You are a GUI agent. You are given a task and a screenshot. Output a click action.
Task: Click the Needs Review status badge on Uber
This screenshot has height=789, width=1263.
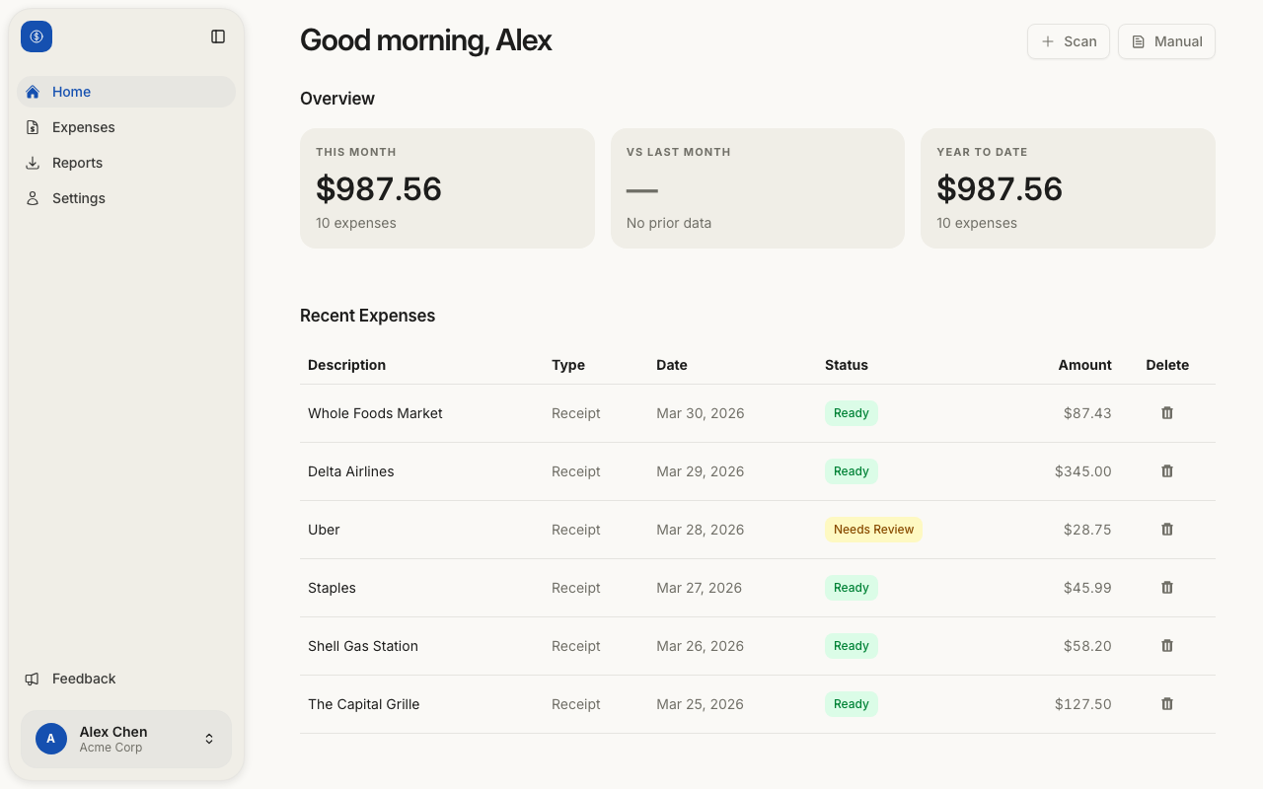tap(873, 529)
